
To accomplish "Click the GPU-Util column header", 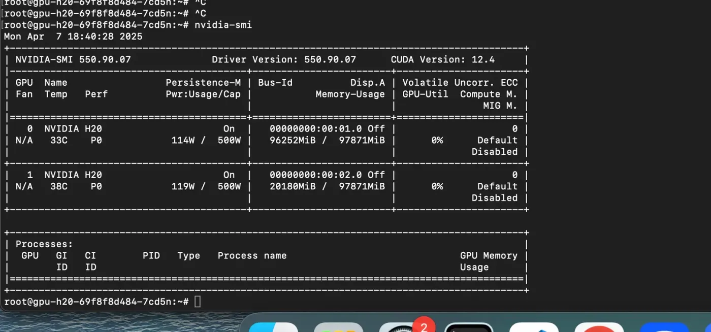I will click(x=425, y=94).
